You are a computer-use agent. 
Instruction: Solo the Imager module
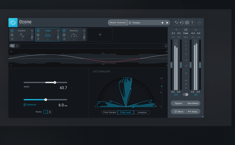[x=38, y=35]
